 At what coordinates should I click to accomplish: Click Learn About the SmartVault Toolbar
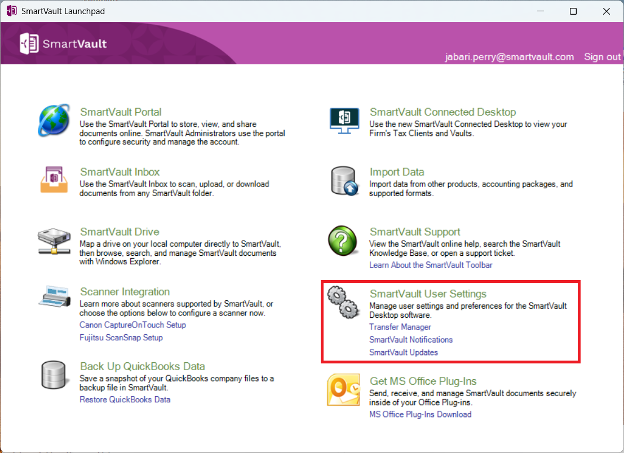(x=431, y=265)
